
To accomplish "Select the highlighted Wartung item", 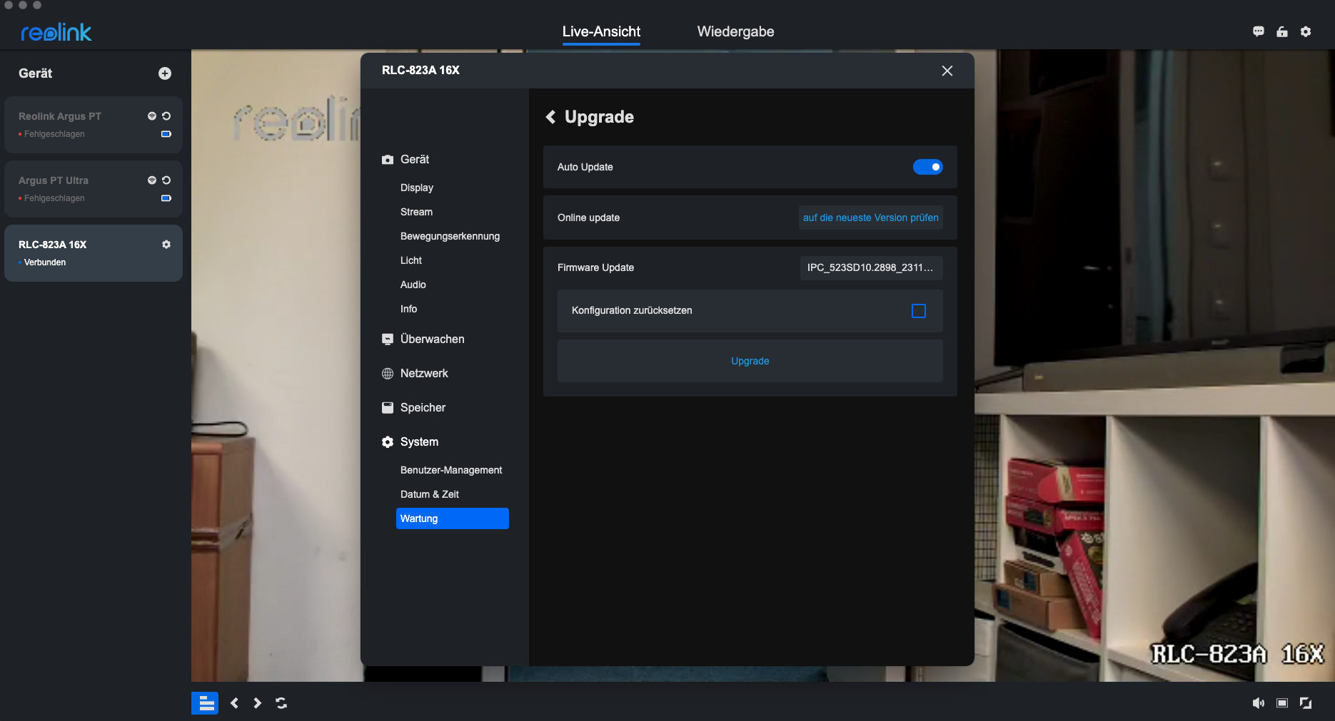I will pos(453,518).
